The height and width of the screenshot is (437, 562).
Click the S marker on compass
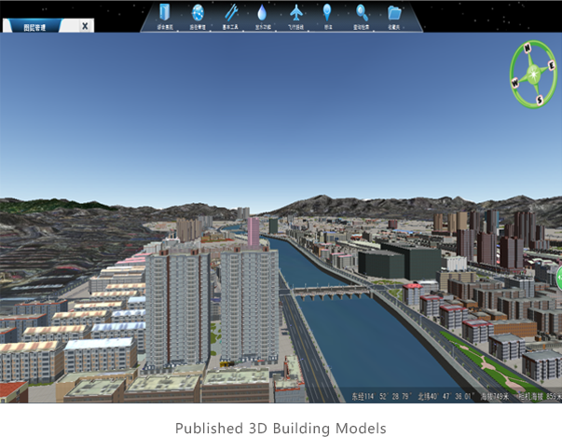click(538, 100)
